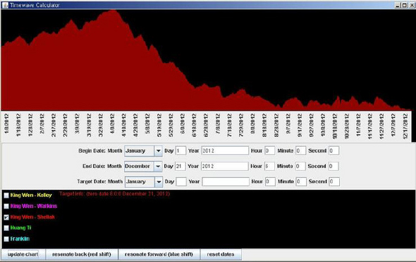The width and height of the screenshot is (416, 262).
Task: Click the Java app icon in title bar
Action: (x=5, y=5)
